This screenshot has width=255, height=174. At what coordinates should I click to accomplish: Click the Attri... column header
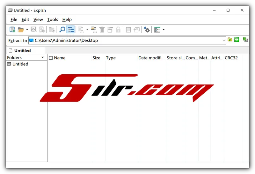(x=217, y=58)
